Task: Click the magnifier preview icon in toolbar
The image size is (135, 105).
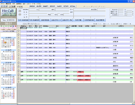Action: (12, 6)
